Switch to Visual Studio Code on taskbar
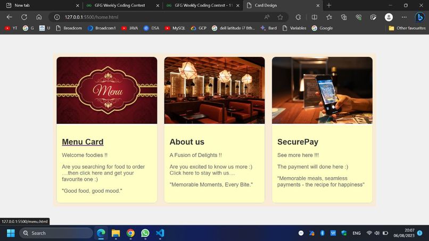The image size is (429, 241). coord(160,233)
